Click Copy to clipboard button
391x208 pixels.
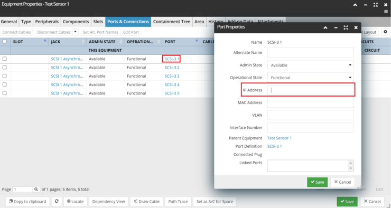pyautogui.click(x=27, y=201)
